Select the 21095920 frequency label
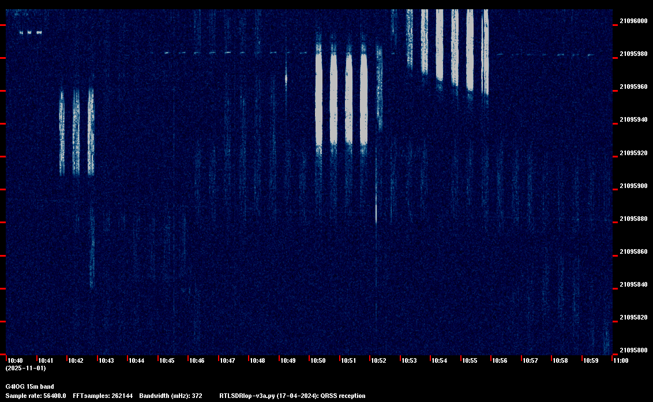This screenshot has height=402, width=653. (634, 153)
